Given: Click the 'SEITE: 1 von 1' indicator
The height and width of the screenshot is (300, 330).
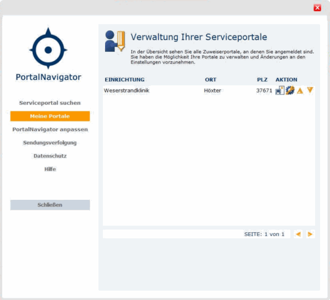Looking at the screenshot, I should pos(264,234).
